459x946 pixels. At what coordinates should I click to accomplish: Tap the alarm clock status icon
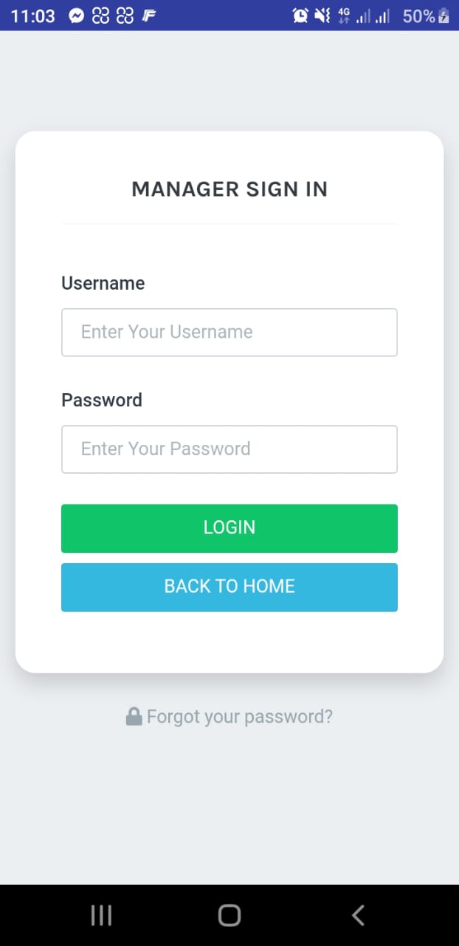pos(300,16)
